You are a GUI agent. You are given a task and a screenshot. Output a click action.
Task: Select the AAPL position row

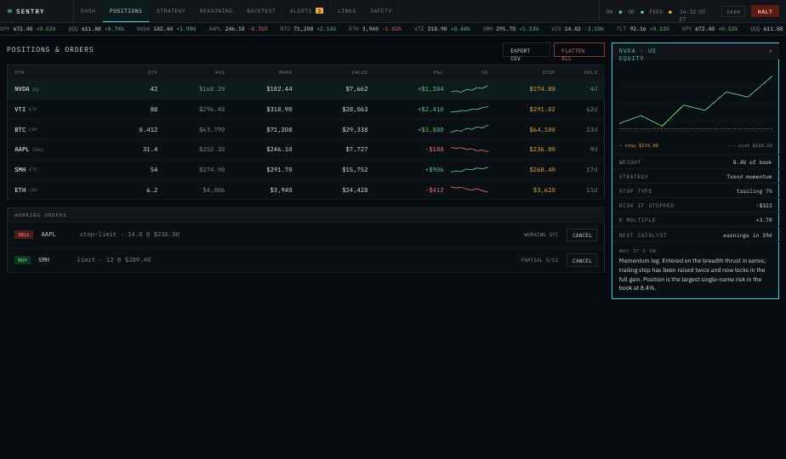[x=305, y=150]
